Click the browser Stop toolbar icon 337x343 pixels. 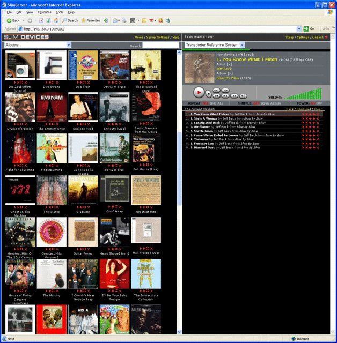[x=41, y=20]
